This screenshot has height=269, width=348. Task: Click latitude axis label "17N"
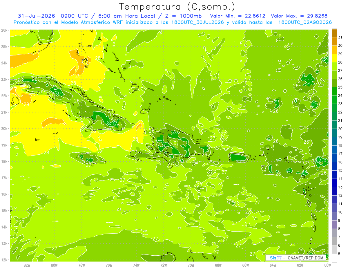click(4, 178)
